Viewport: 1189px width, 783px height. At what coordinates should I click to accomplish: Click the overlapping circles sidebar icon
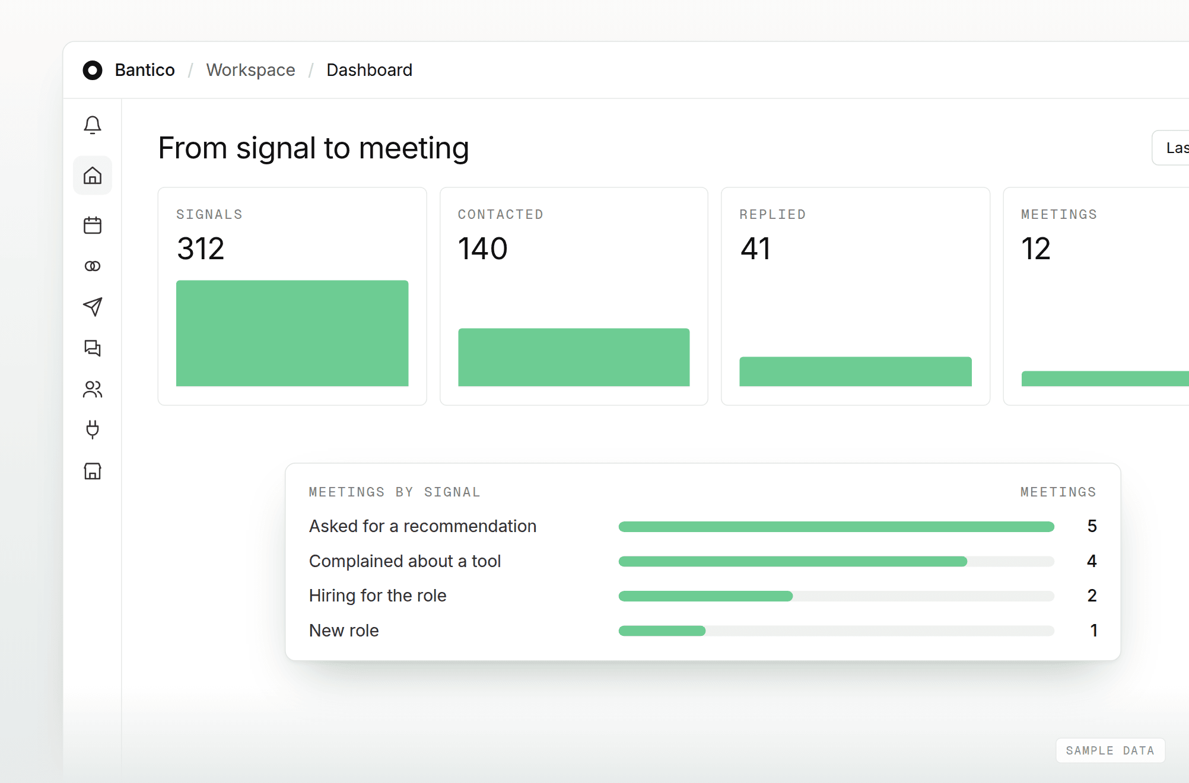point(93,266)
